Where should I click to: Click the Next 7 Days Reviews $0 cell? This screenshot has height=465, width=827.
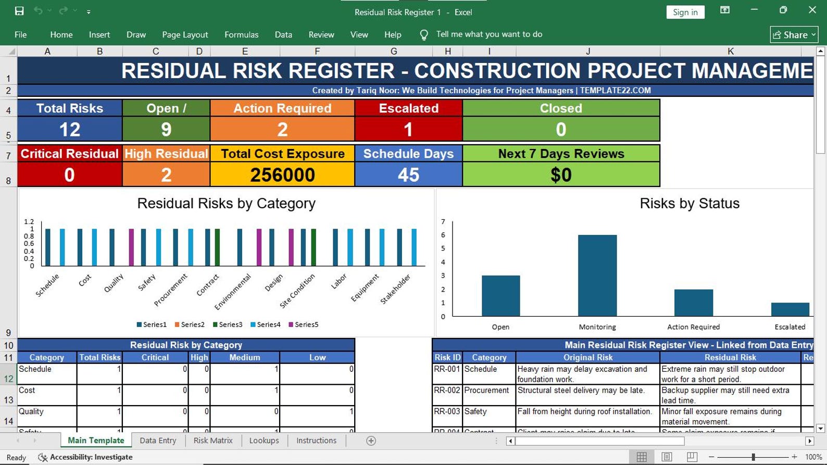point(561,175)
